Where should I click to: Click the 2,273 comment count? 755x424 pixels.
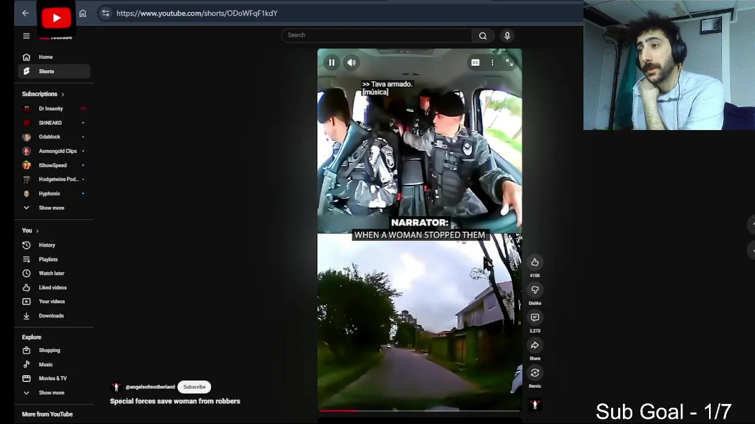click(535, 331)
